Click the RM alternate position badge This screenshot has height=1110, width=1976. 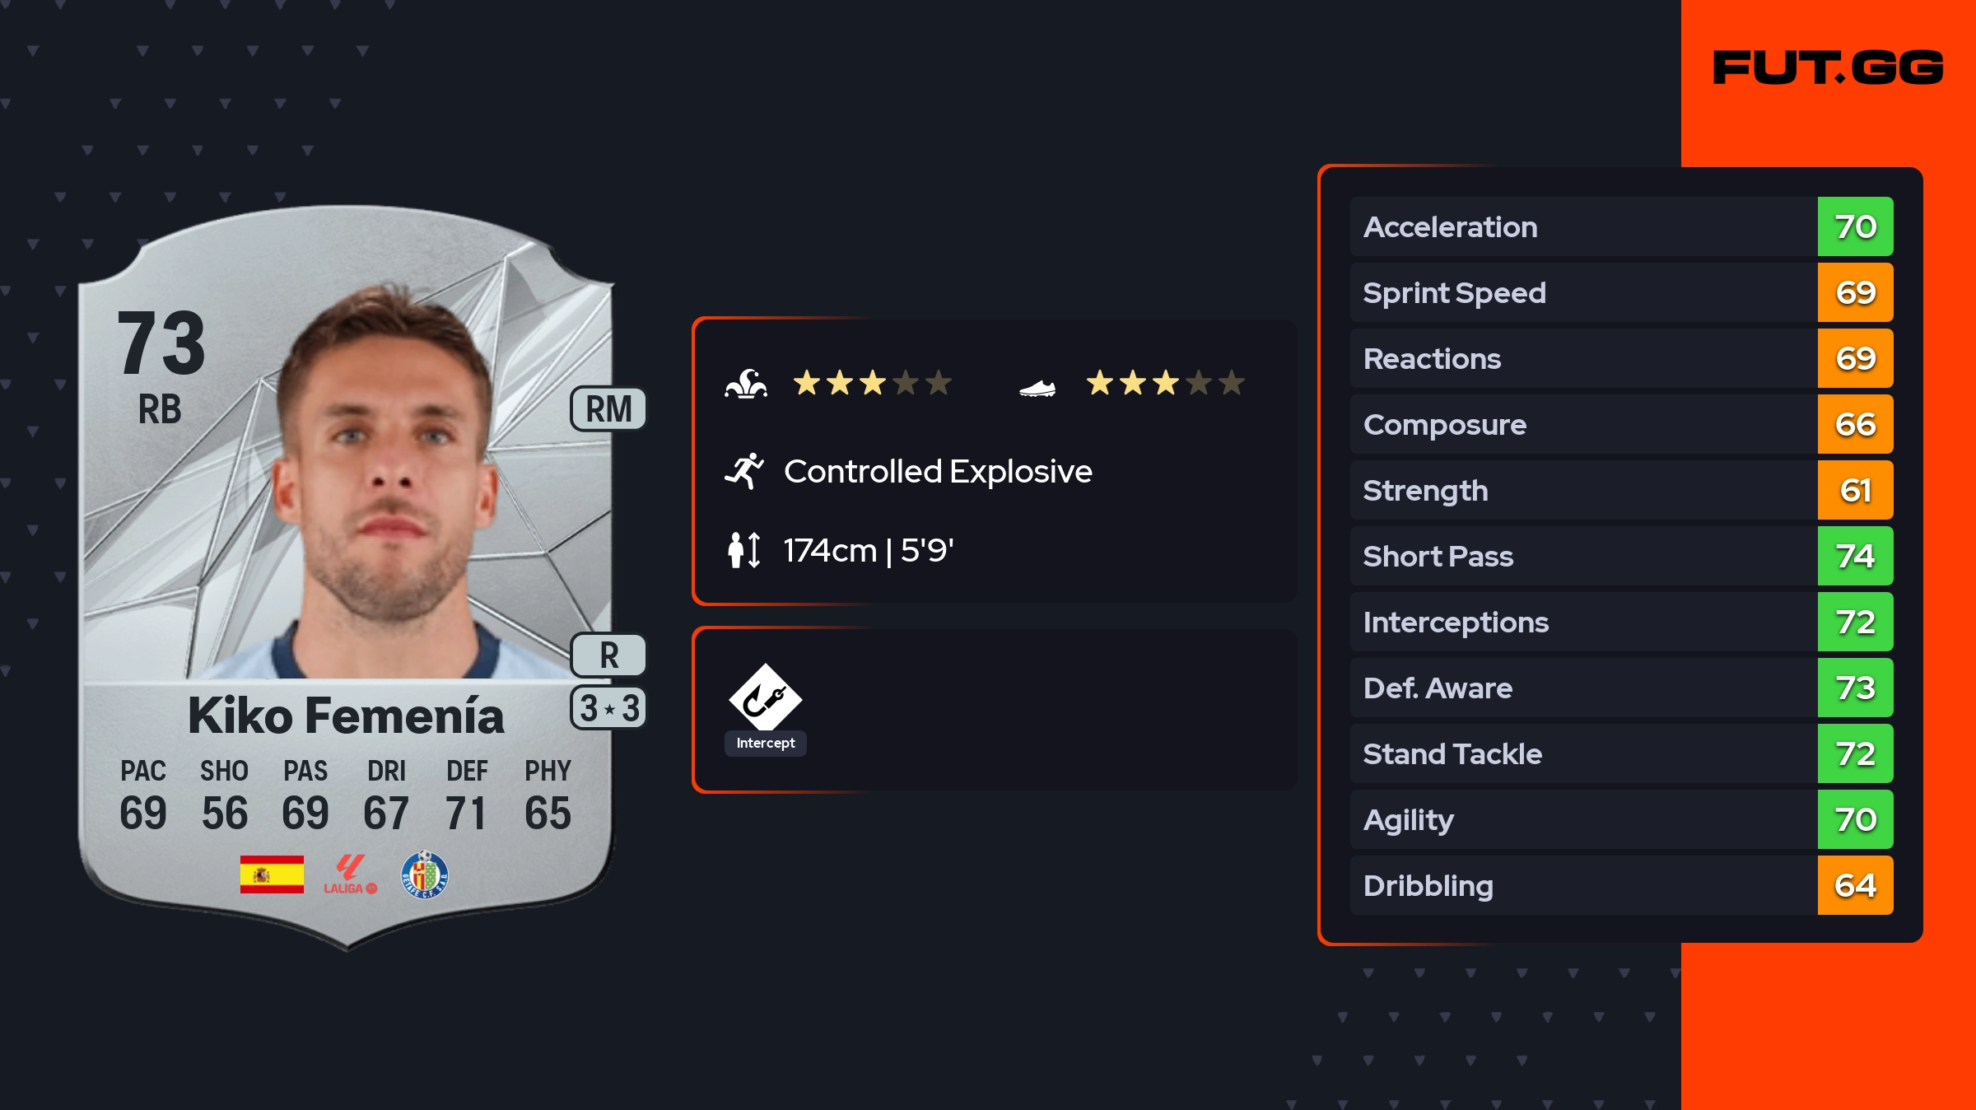pos(608,409)
